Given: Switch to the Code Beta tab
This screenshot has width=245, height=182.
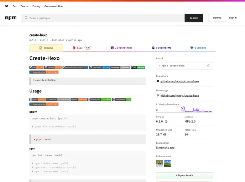Looking at the screenshot, I should (82, 48).
